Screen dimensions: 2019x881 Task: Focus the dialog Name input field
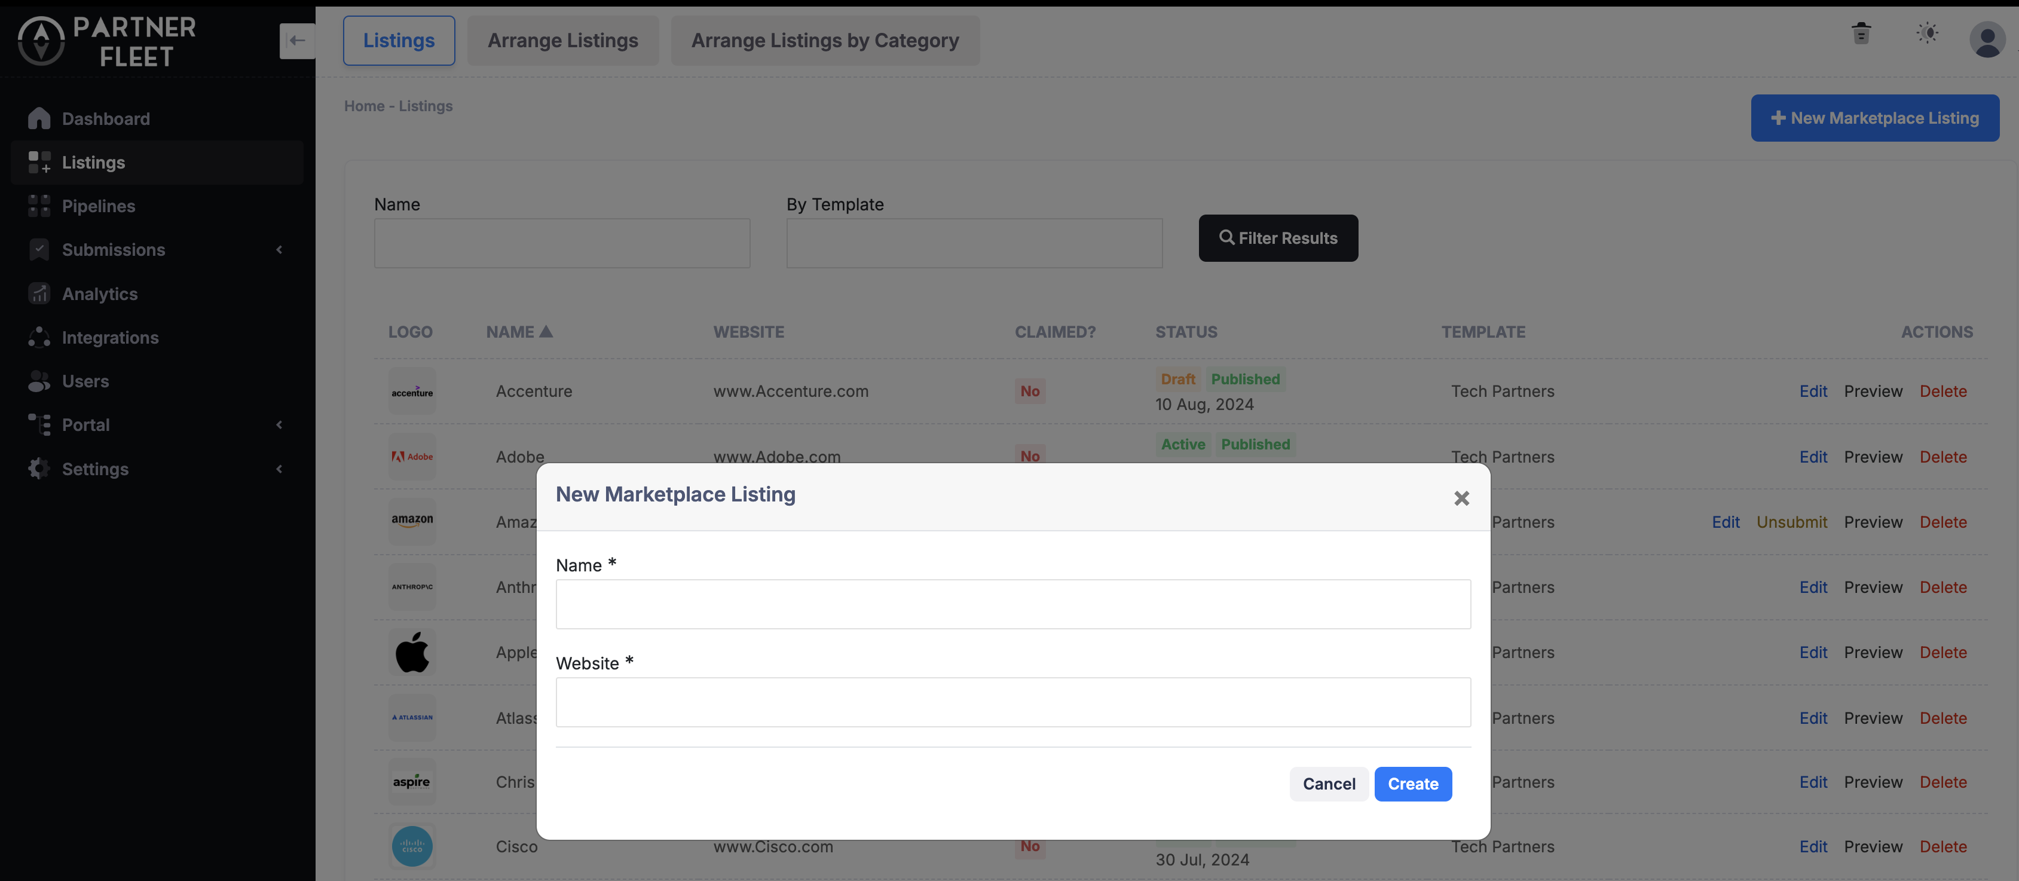1012,604
